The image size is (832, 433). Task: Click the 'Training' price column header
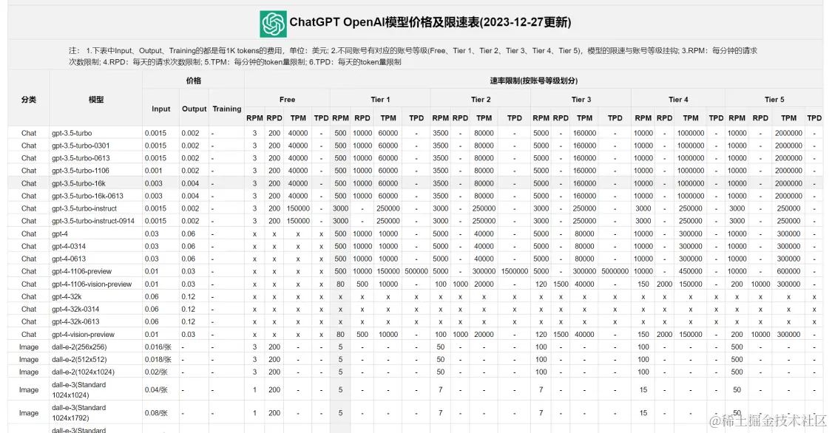pos(227,109)
